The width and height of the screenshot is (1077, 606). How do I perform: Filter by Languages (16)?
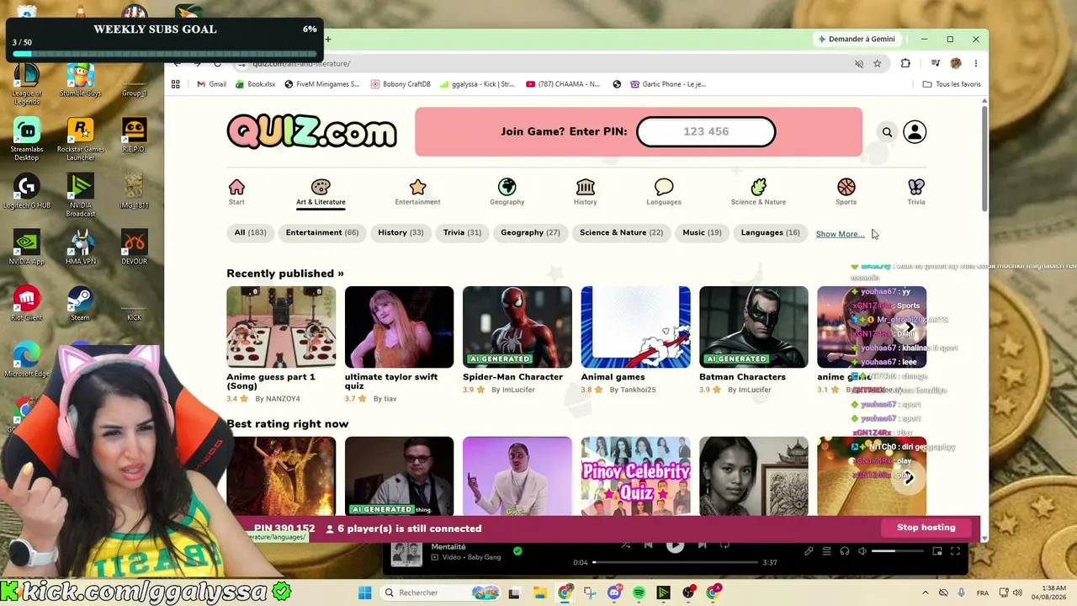(x=770, y=233)
